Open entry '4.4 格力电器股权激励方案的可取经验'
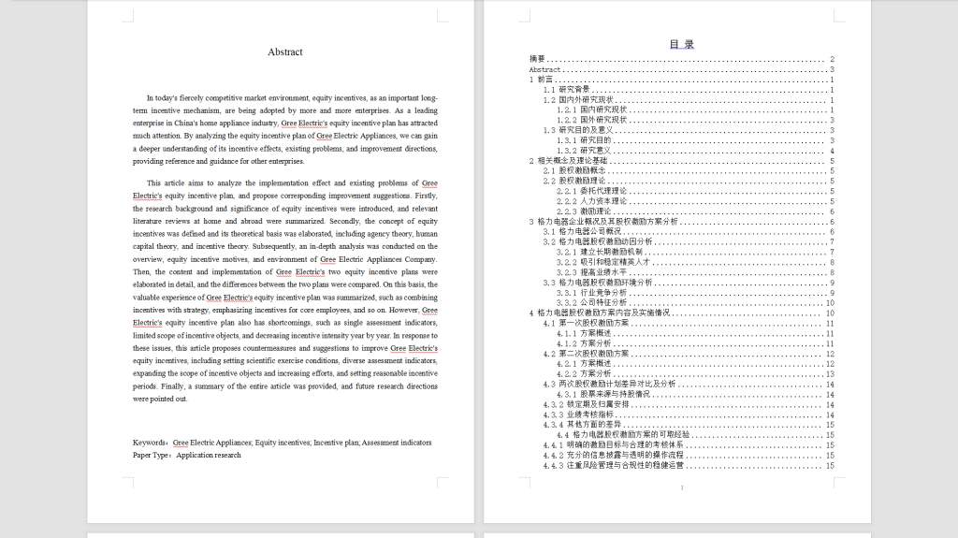Viewport: 958px width, 538px height. pyautogui.click(x=695, y=435)
